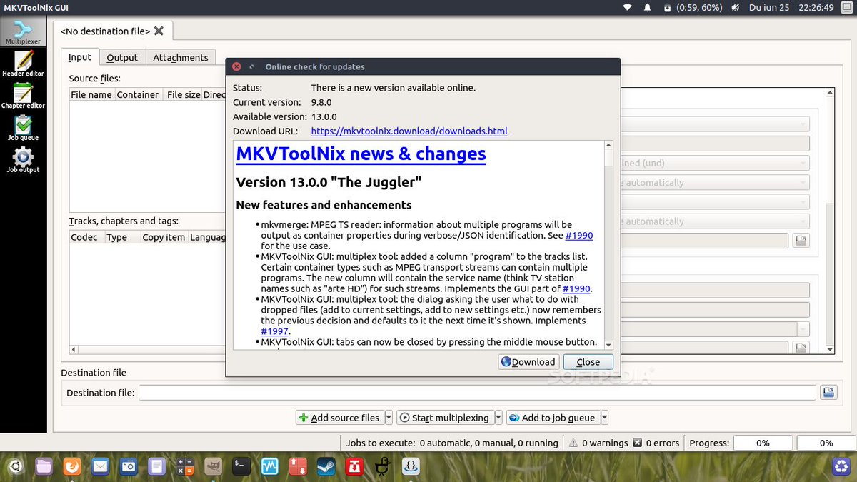Open the Header editor tool
This screenshot has height=482, width=857.
[23, 64]
